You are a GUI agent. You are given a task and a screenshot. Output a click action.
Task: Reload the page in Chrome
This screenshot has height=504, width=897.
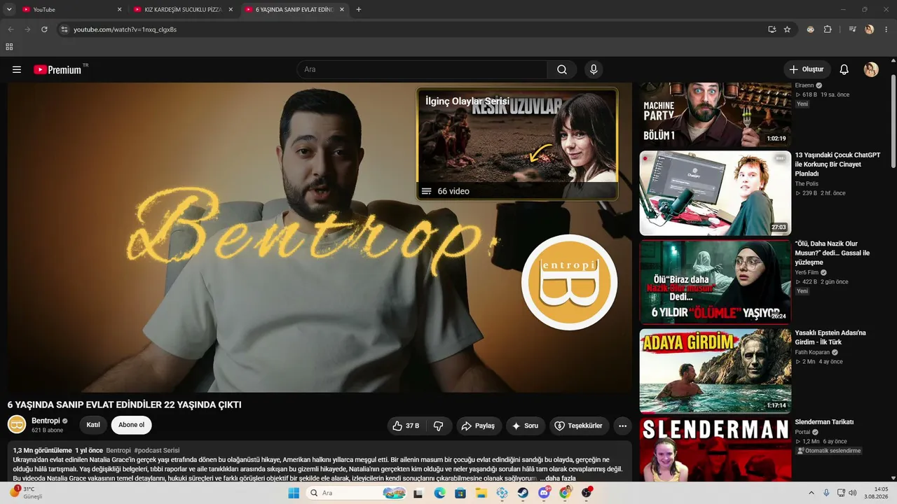point(44,29)
